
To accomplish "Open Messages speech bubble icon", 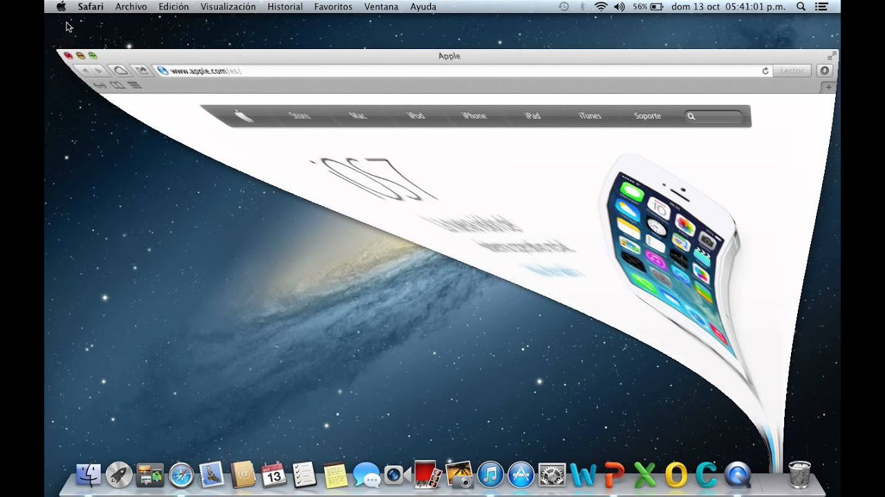I will pyautogui.click(x=366, y=475).
